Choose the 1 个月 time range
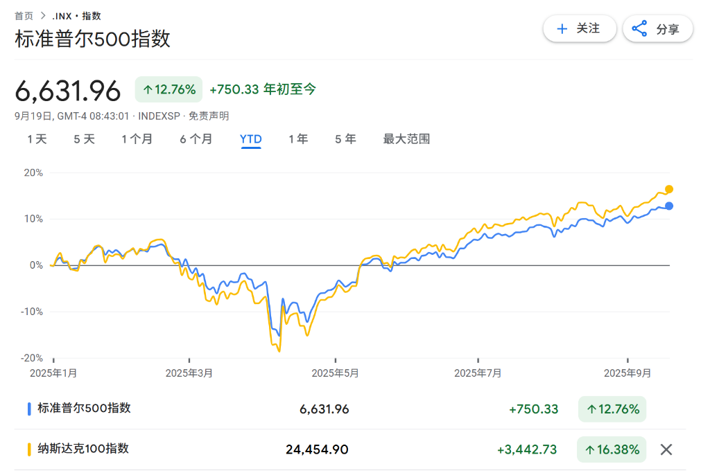Image resolution: width=710 pixels, height=473 pixels. point(137,139)
